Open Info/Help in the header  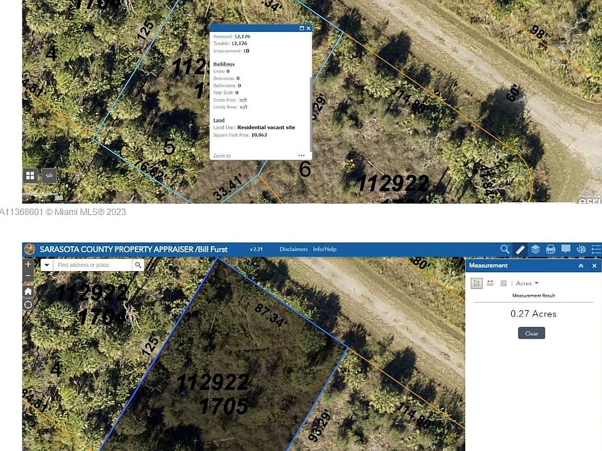point(325,249)
